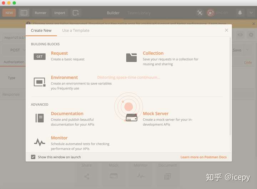Toggle the sidebar layout icon in toolbar

24,13
